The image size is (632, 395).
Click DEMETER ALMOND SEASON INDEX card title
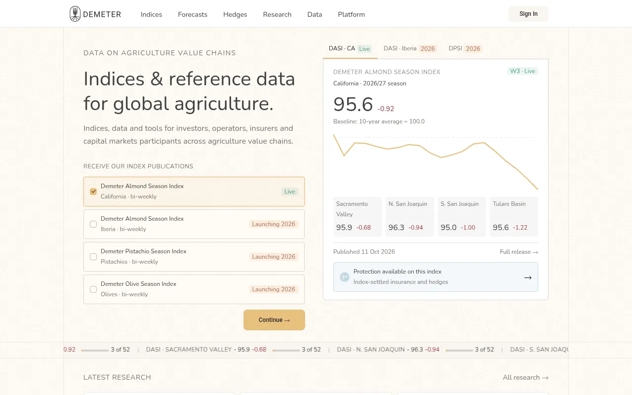coord(387,72)
